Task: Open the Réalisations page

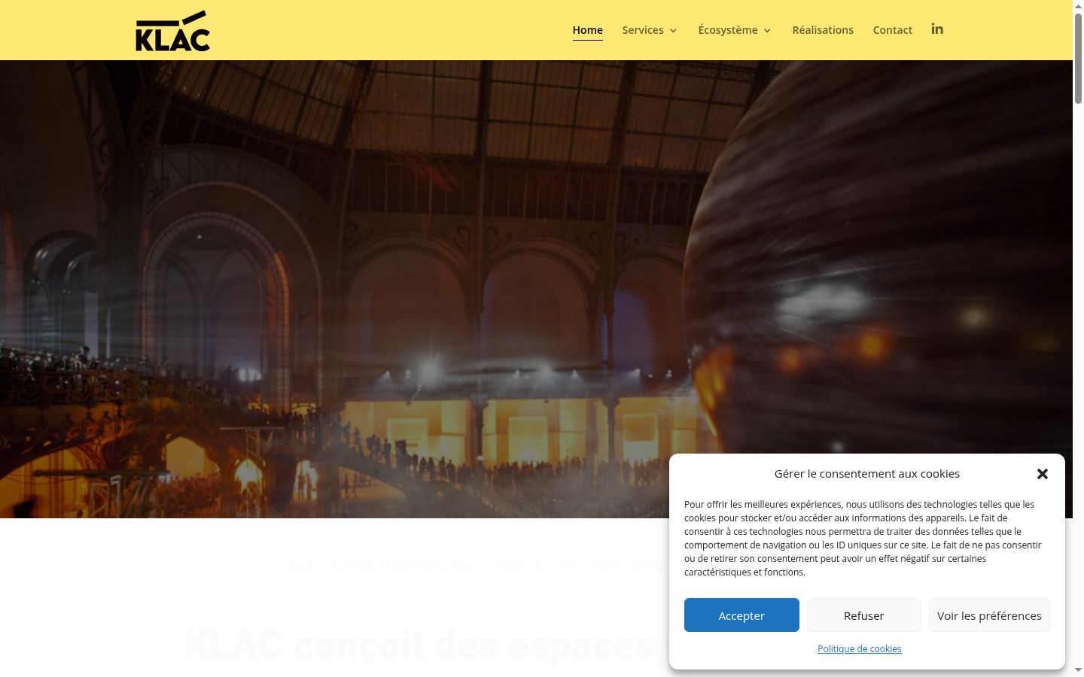Action: 823,30
